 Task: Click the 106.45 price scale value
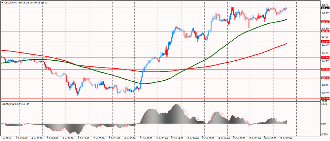click(325, 4)
